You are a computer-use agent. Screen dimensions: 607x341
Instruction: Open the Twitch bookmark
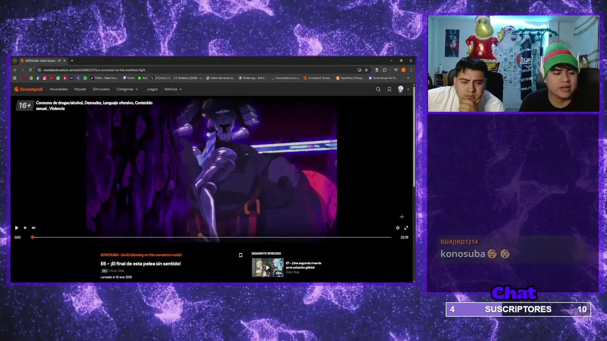(x=129, y=78)
